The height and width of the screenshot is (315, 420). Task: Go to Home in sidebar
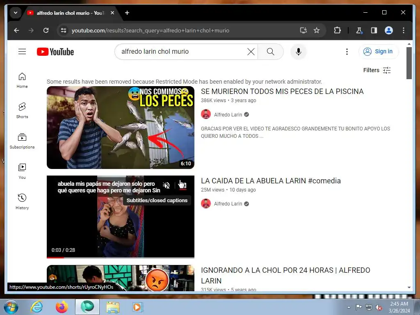pyautogui.click(x=22, y=80)
